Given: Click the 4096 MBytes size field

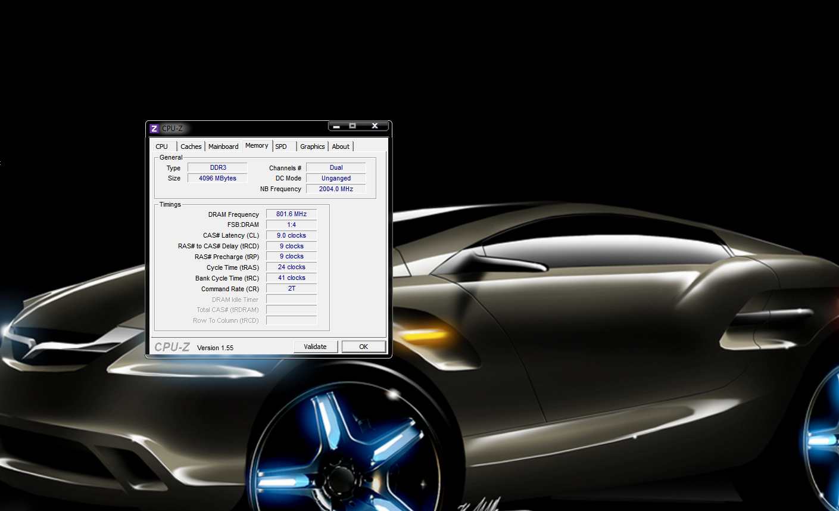Looking at the screenshot, I should (217, 179).
